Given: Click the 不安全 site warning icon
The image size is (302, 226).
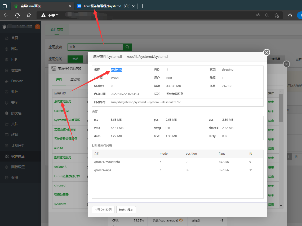Looking at the screenshot, I should tap(43, 15).
